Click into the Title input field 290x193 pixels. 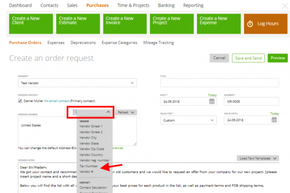coord(219,83)
